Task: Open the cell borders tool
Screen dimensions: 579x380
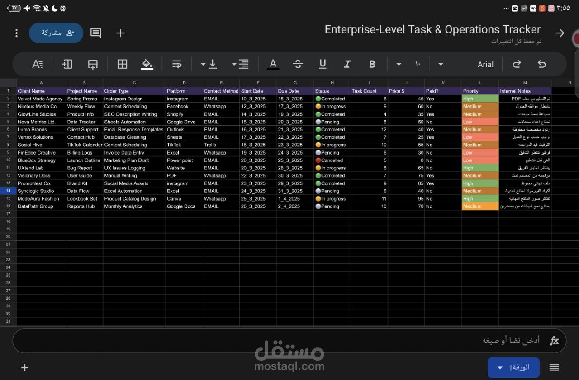Action: coord(122,64)
